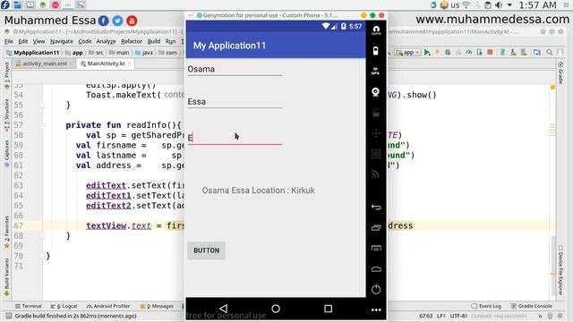
Task: Click the Search Everywhere magnifier icon
Action: click(549, 53)
